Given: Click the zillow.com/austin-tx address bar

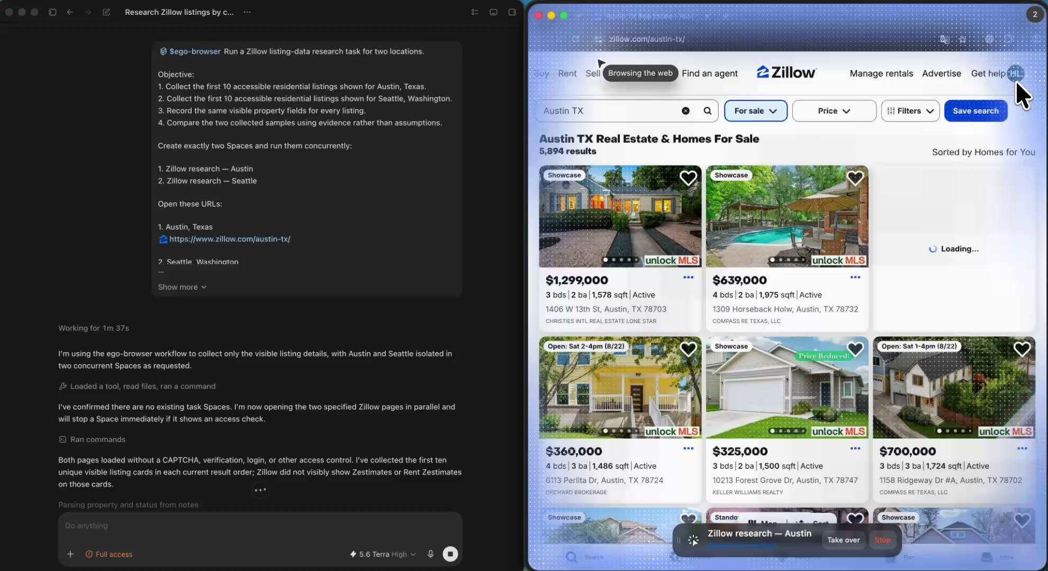Looking at the screenshot, I should [647, 39].
